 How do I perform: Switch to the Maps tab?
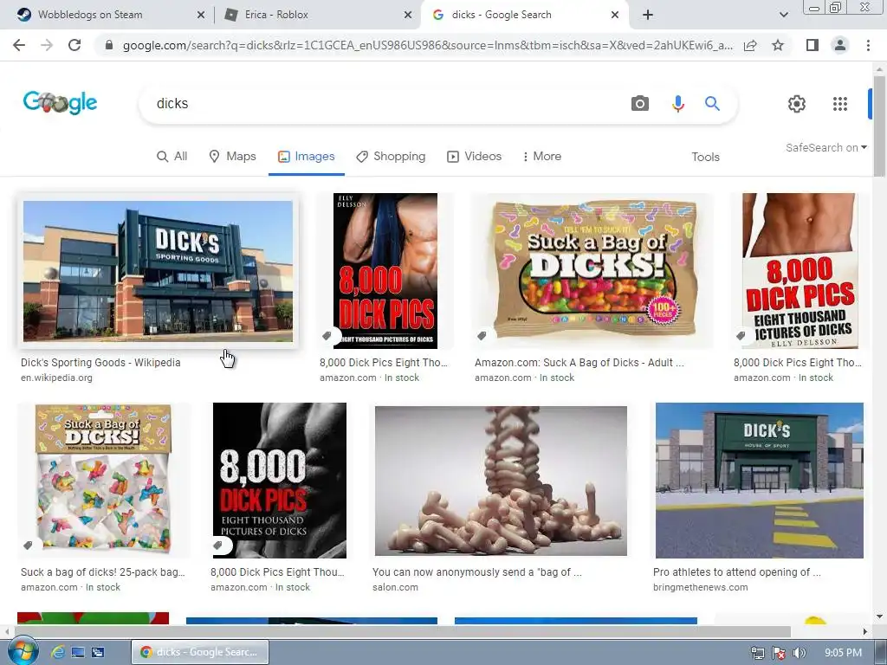[x=232, y=156]
